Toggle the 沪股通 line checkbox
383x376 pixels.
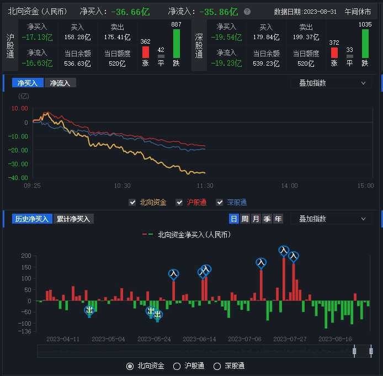(179, 203)
